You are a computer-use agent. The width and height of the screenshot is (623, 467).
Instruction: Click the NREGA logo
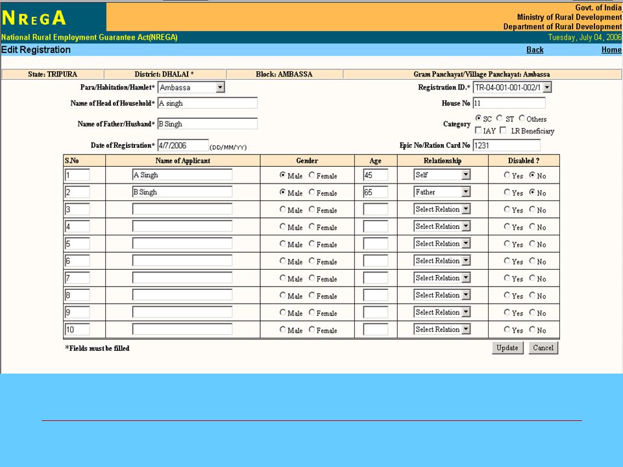pos(34,18)
